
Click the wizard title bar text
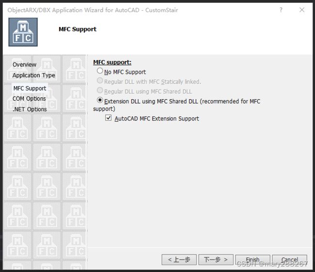point(93,10)
